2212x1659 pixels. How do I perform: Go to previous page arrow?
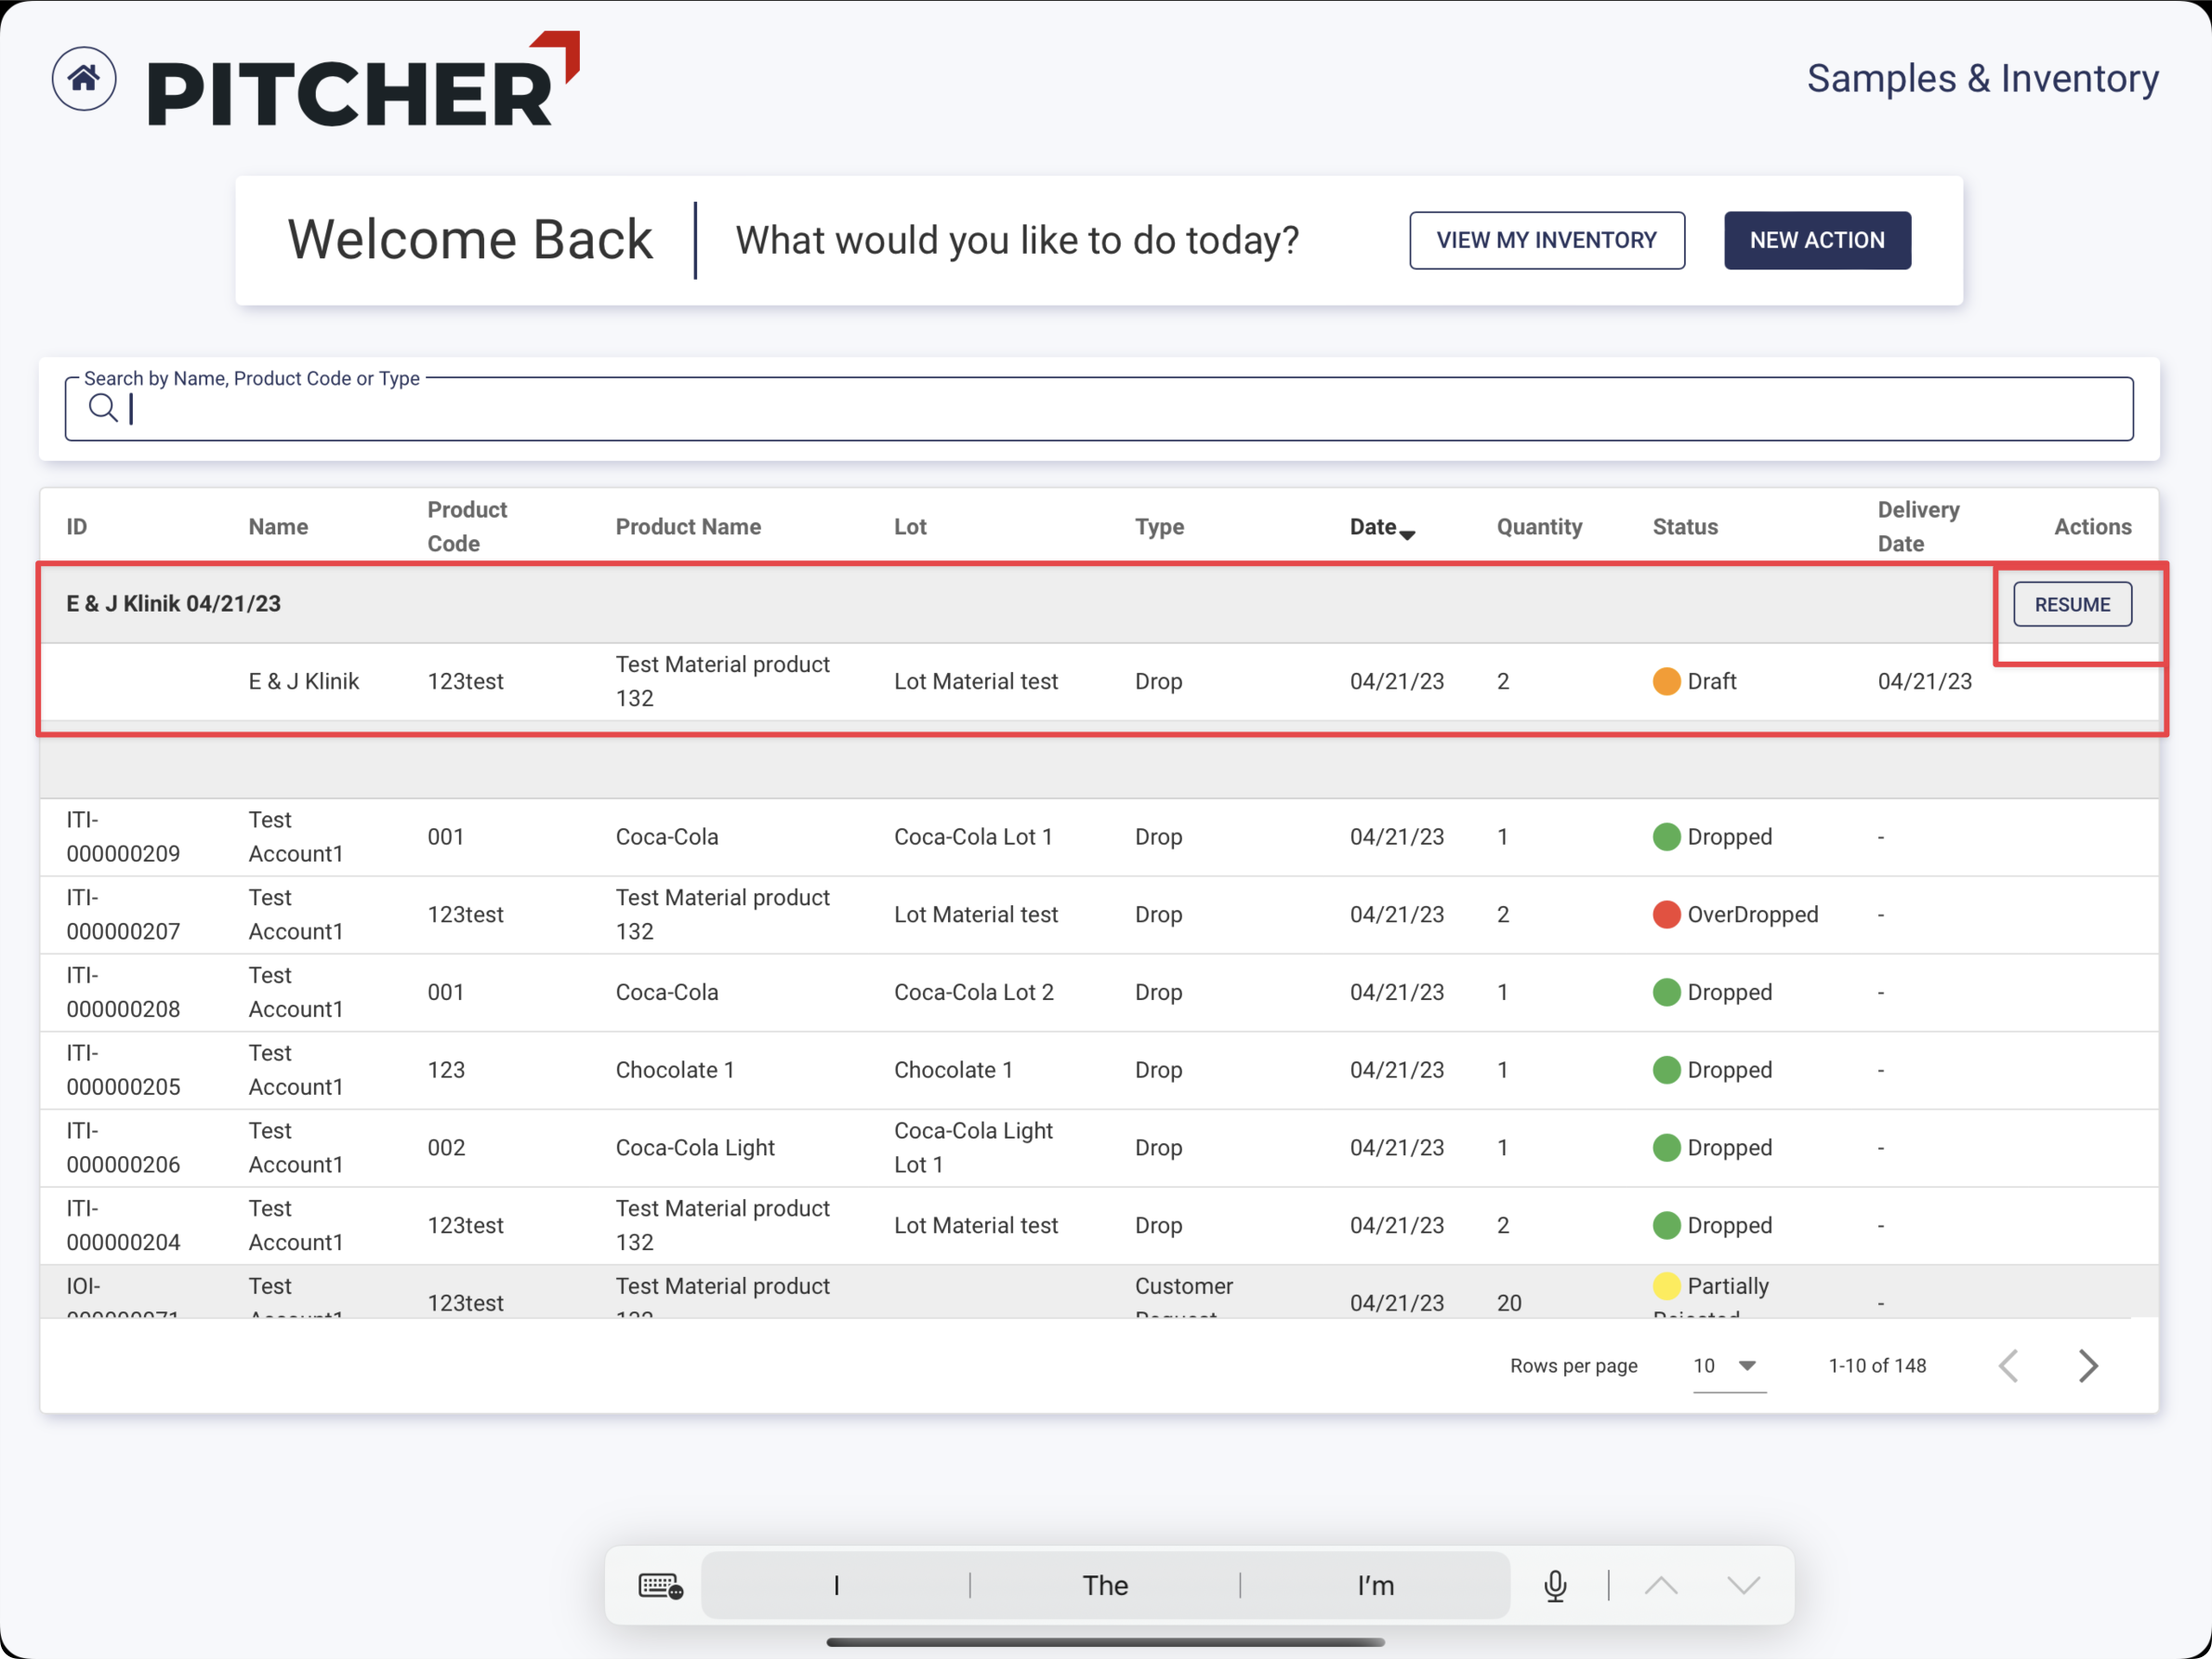(2008, 1366)
